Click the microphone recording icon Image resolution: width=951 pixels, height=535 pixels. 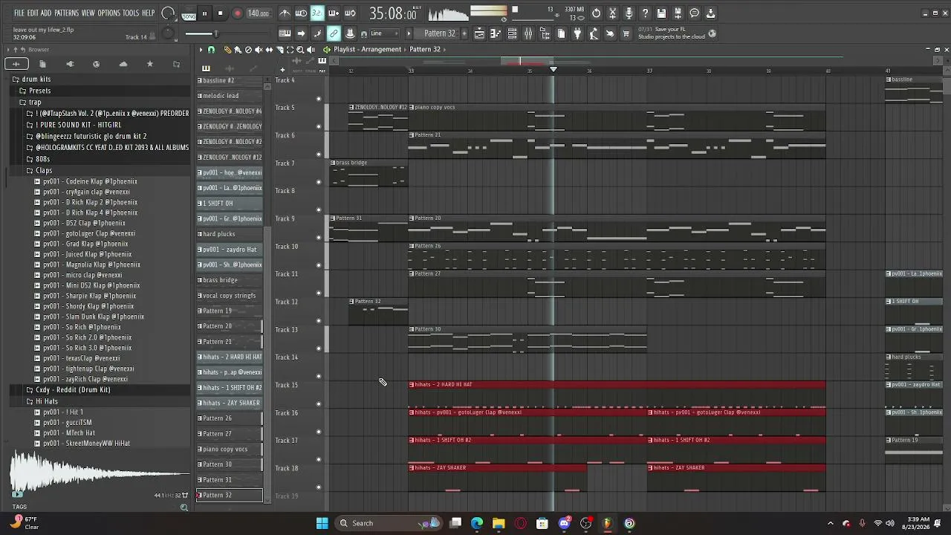tap(629, 13)
